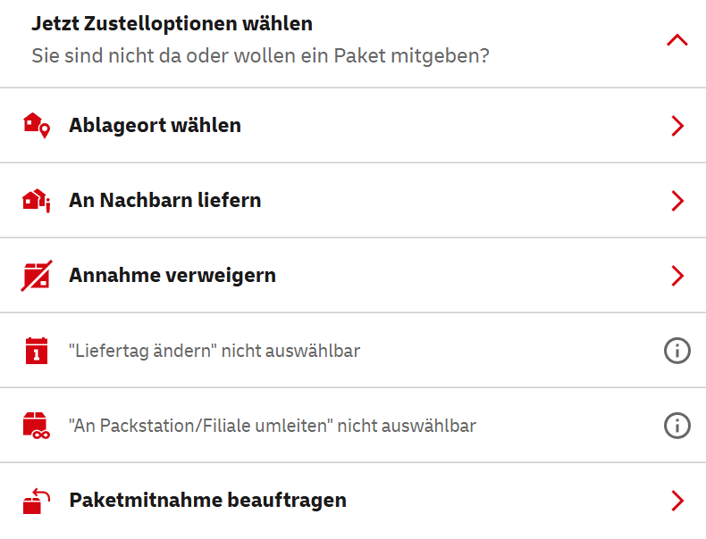Viewport: 706px width, 539px height.
Task: Click the 'Liefertag ändern nicht auswählbar' text
Action: (214, 351)
